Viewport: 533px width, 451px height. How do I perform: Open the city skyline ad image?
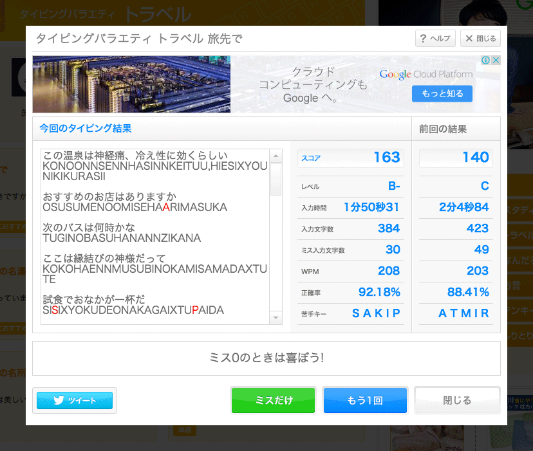[x=131, y=84]
